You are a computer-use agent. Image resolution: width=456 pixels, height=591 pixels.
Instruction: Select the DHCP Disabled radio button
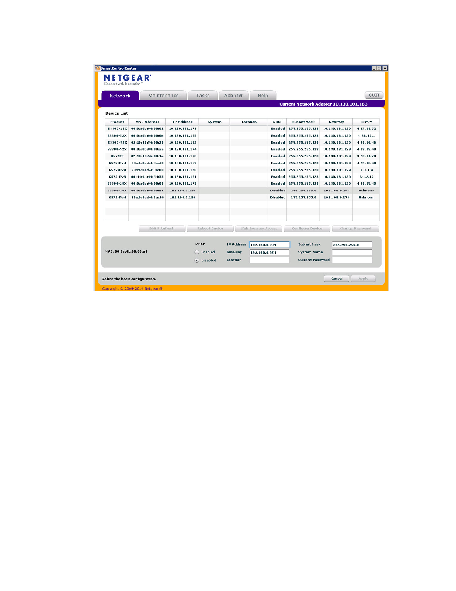[197, 260]
